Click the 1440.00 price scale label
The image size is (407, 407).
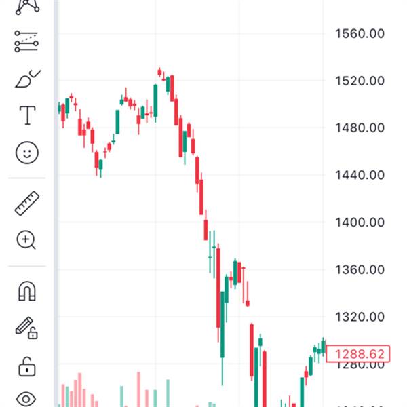coord(360,175)
